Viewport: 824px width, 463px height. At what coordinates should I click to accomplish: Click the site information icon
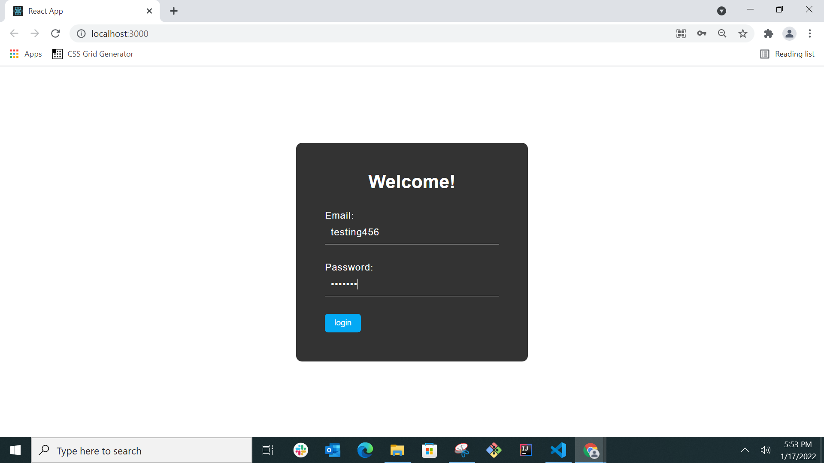[x=81, y=33]
